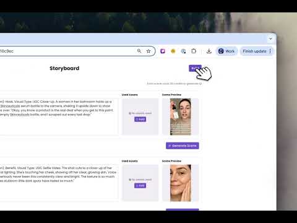The image size is (297, 223).
Task: Open the Chrome three-dot menu
Action: (270, 51)
